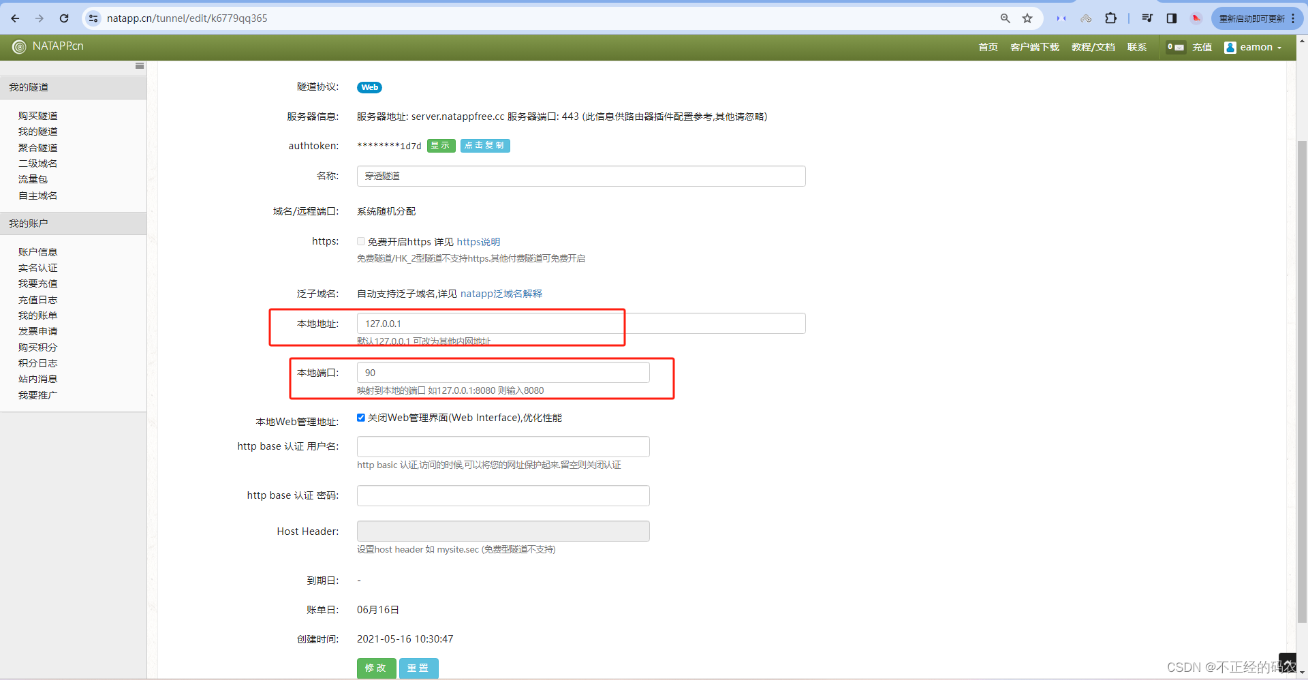Open the natapp泛域名解释 link
The height and width of the screenshot is (680, 1308).
[501, 294]
